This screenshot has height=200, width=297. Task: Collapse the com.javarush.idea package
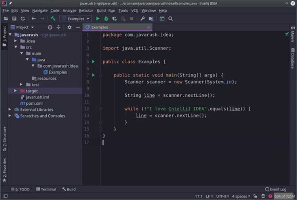33,65
